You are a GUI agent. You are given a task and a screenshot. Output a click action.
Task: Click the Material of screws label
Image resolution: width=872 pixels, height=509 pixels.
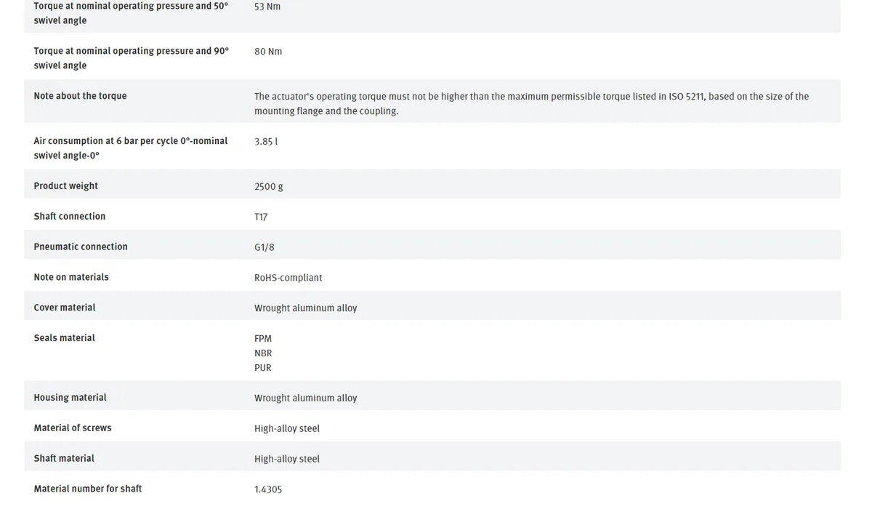(x=73, y=428)
